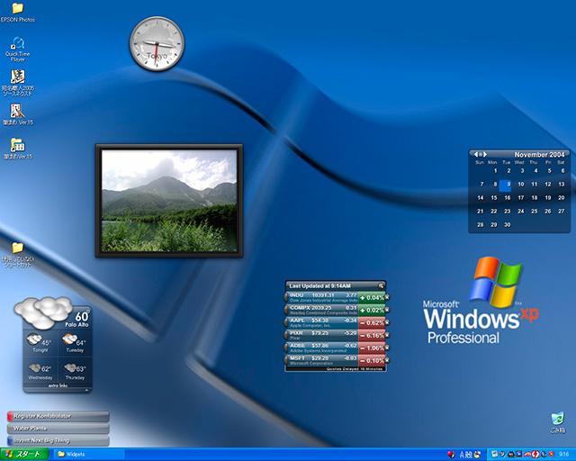Remove the MSFT stock row
This screenshot has width=576, height=461.
point(387,360)
